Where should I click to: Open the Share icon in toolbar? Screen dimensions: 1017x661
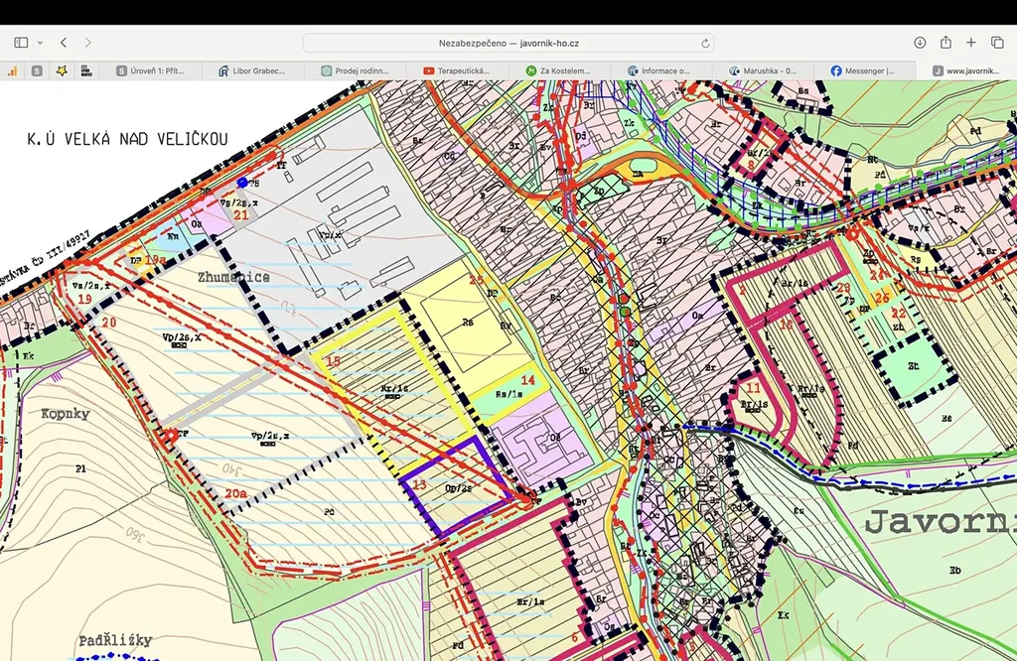coord(945,43)
